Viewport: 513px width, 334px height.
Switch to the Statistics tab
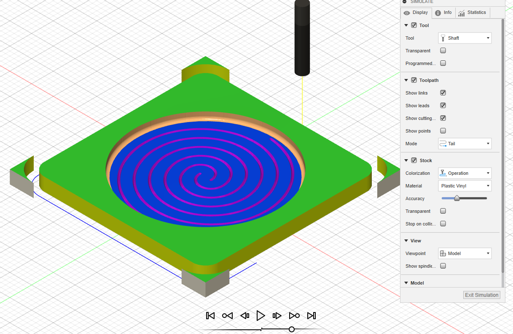(472, 12)
